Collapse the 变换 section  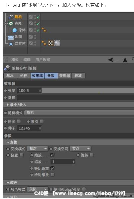(x=8, y=142)
